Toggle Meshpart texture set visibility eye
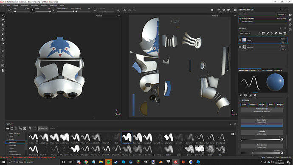 240,19
